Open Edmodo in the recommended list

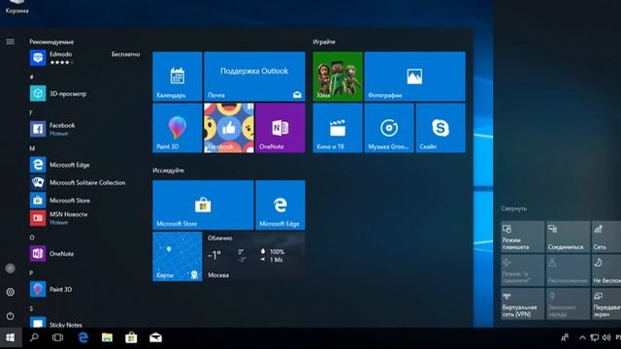tap(84, 58)
